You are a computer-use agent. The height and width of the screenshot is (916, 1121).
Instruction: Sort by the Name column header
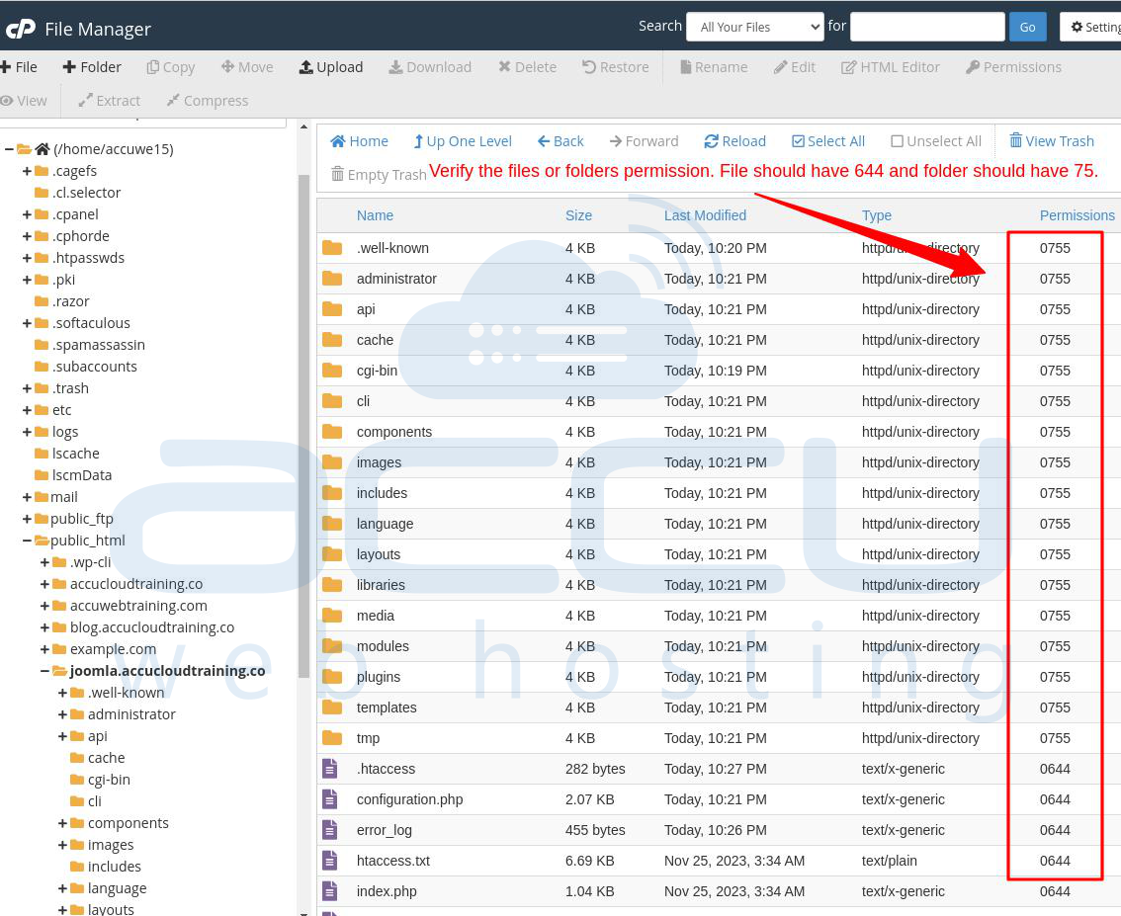pyautogui.click(x=376, y=215)
